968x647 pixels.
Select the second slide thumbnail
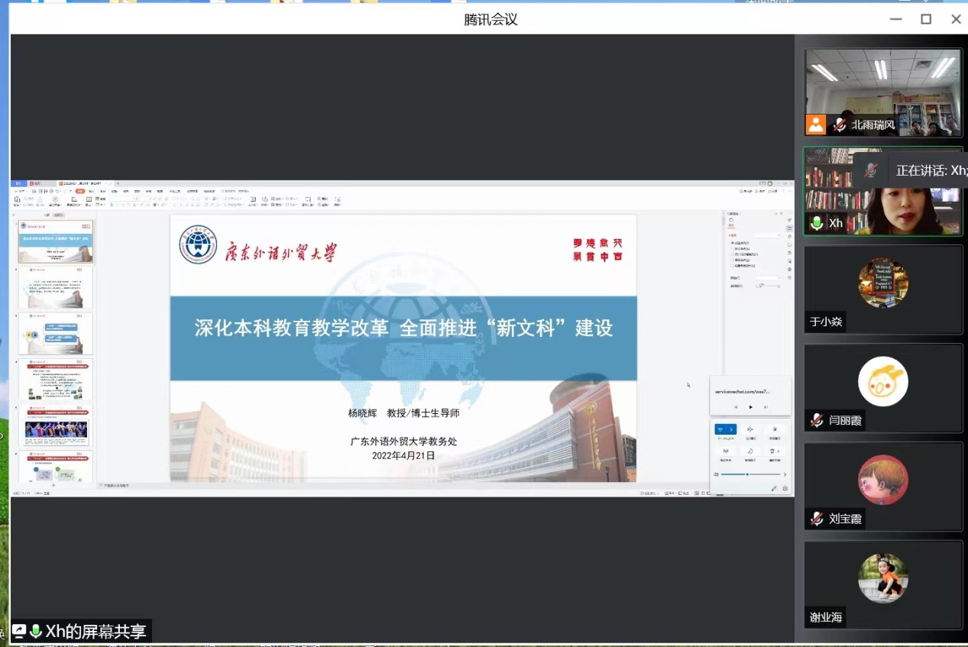click(56, 287)
